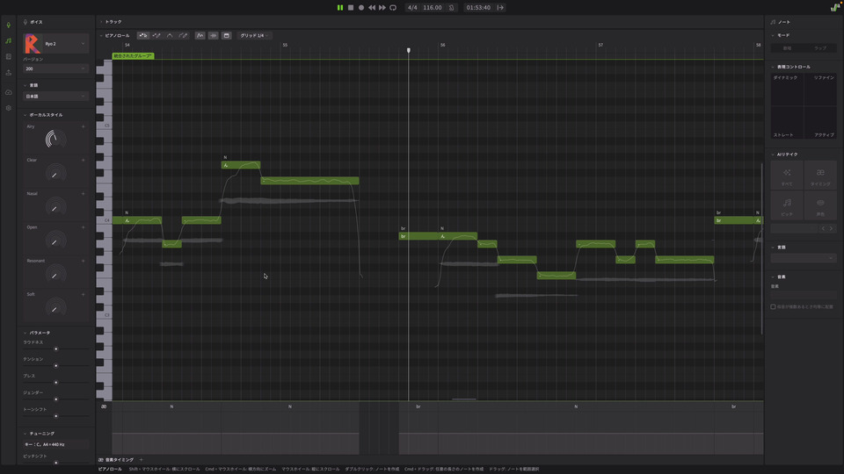The height and width of the screenshot is (474, 844).
Task: Click the ラウドネス slider handle
Action: click(x=56, y=348)
